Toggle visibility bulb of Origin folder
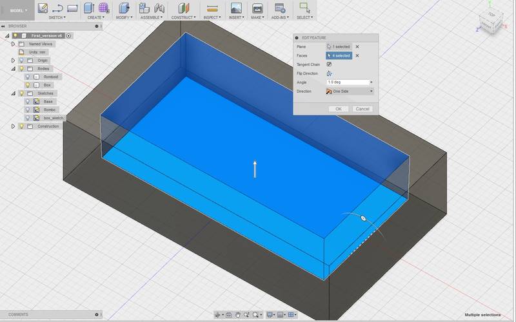The image size is (516, 322). click(x=22, y=60)
